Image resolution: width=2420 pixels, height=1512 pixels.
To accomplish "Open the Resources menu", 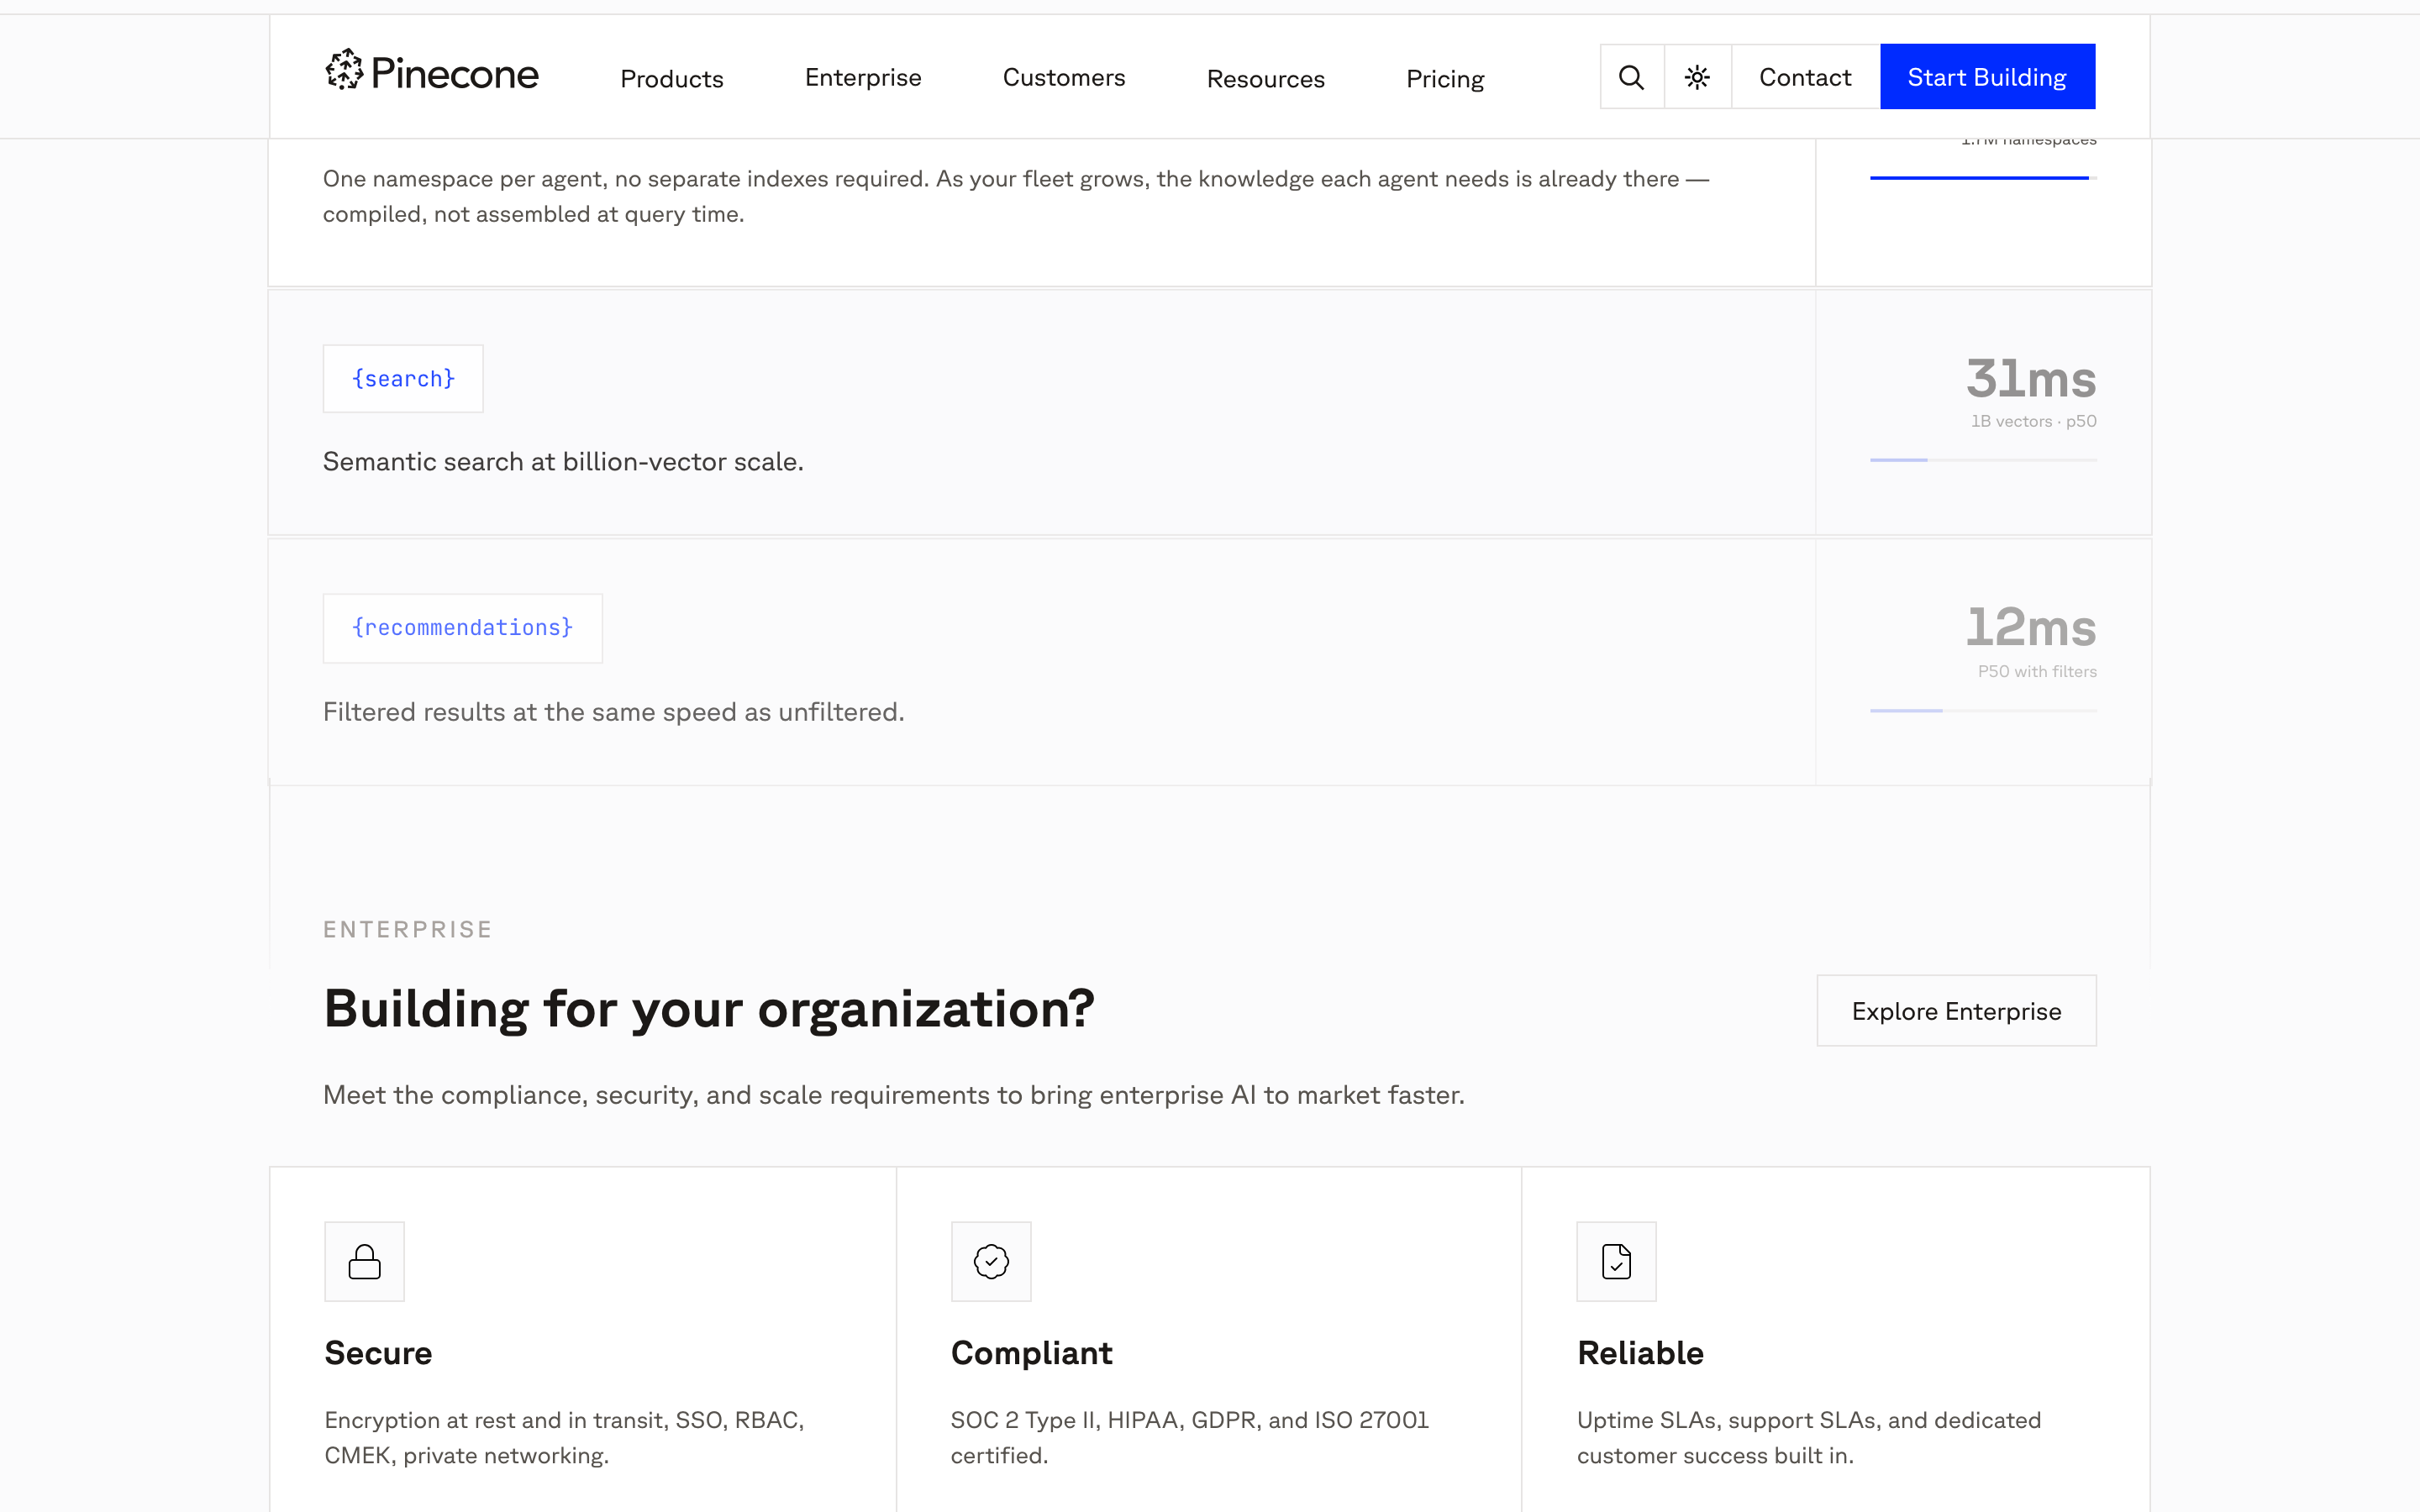I will pyautogui.click(x=1265, y=79).
